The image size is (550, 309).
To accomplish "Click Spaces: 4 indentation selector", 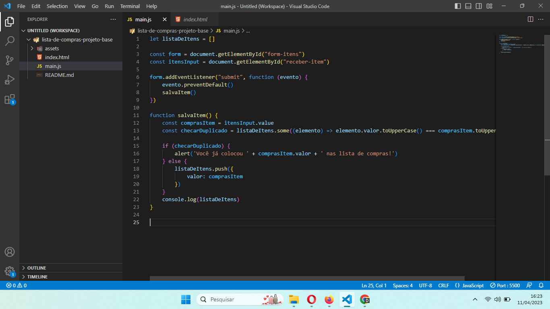I will coord(403,285).
